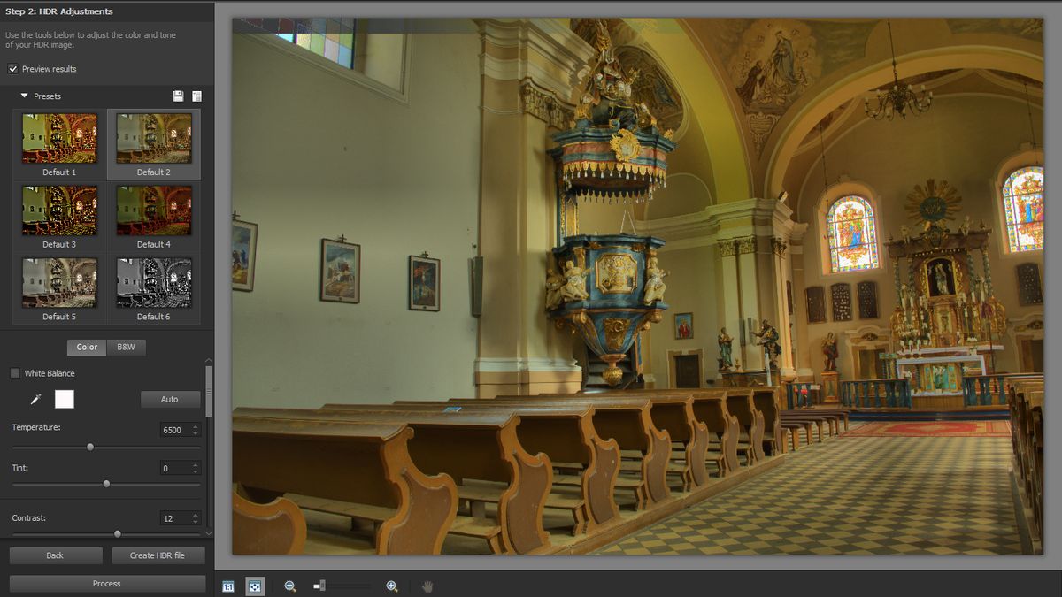Click the zoom out magnifier icon
Viewport: 1062px width, 597px height.
coord(289,586)
